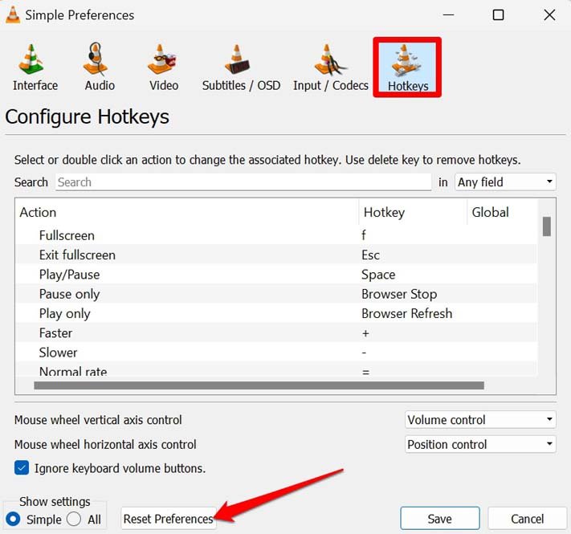Open the Interface preferences cone icon
571x534 pixels.
pyautogui.click(x=31, y=59)
